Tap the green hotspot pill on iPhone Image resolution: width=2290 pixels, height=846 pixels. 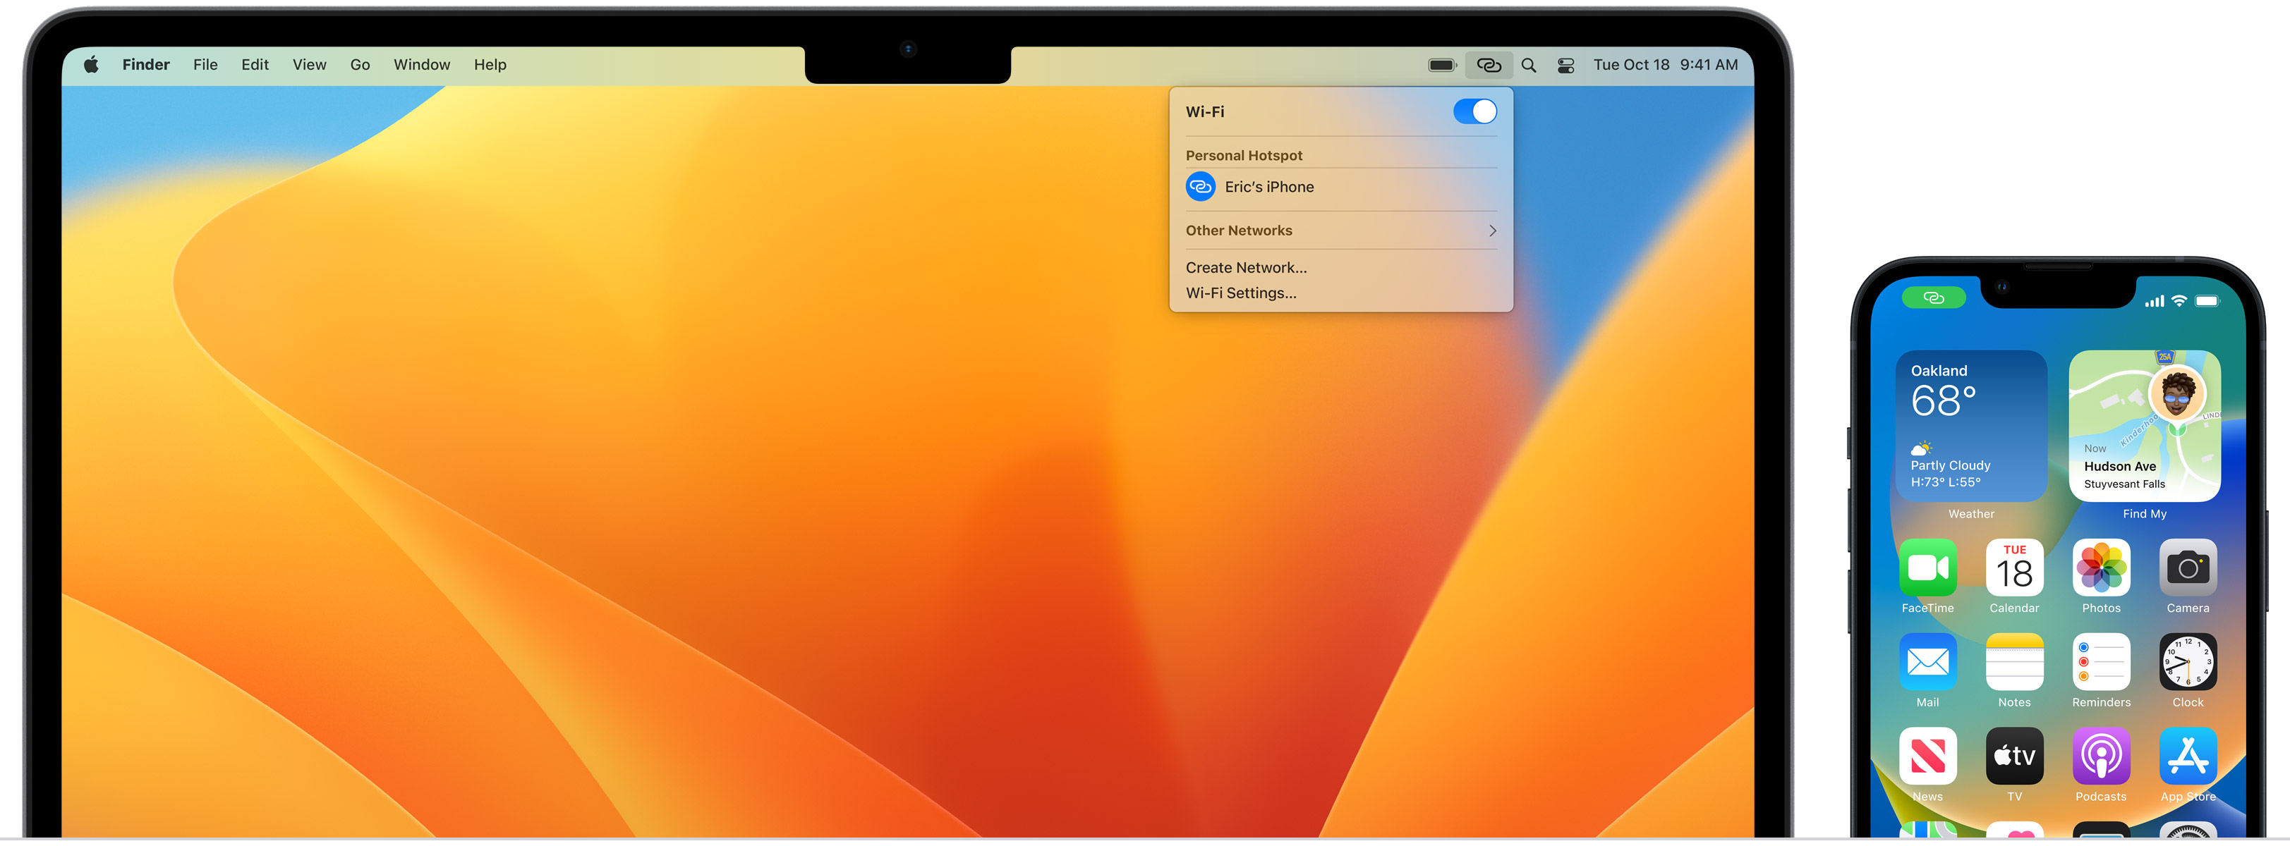(x=1934, y=298)
